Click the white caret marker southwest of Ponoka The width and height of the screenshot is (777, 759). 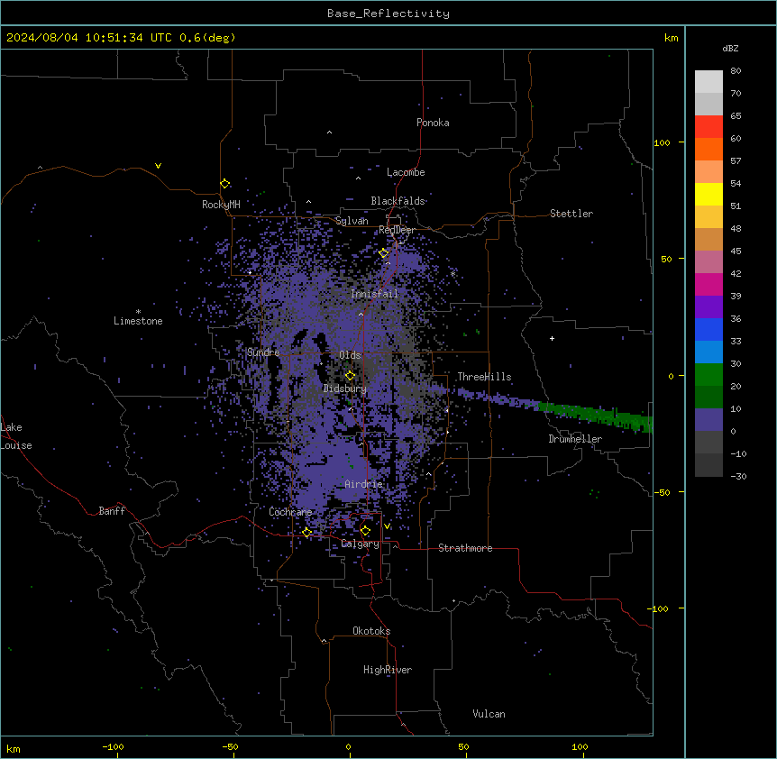pos(329,133)
